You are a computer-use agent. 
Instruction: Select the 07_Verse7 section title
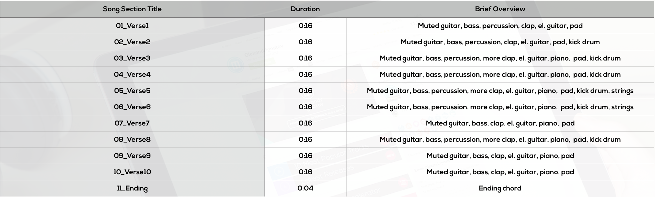132,123
